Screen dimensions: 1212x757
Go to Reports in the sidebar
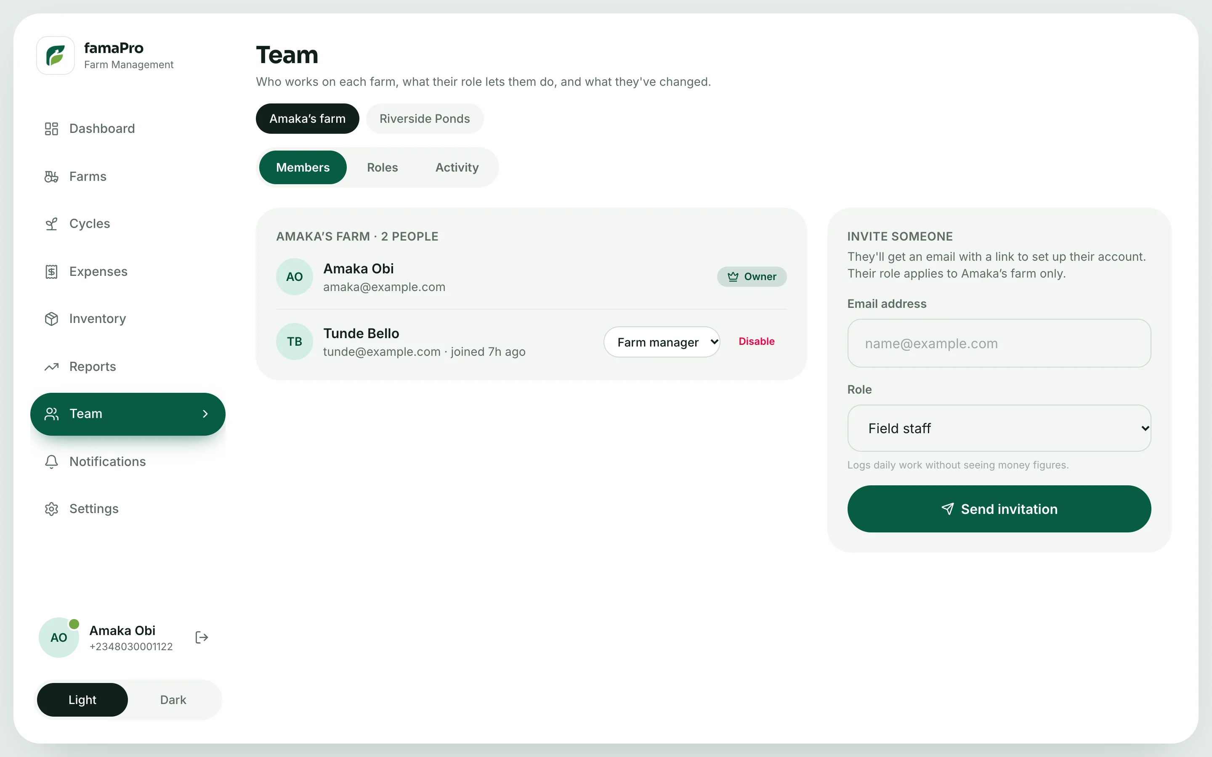128,367
